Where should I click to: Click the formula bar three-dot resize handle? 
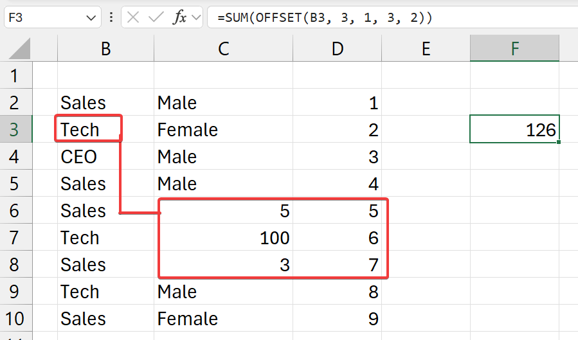pyautogui.click(x=111, y=17)
